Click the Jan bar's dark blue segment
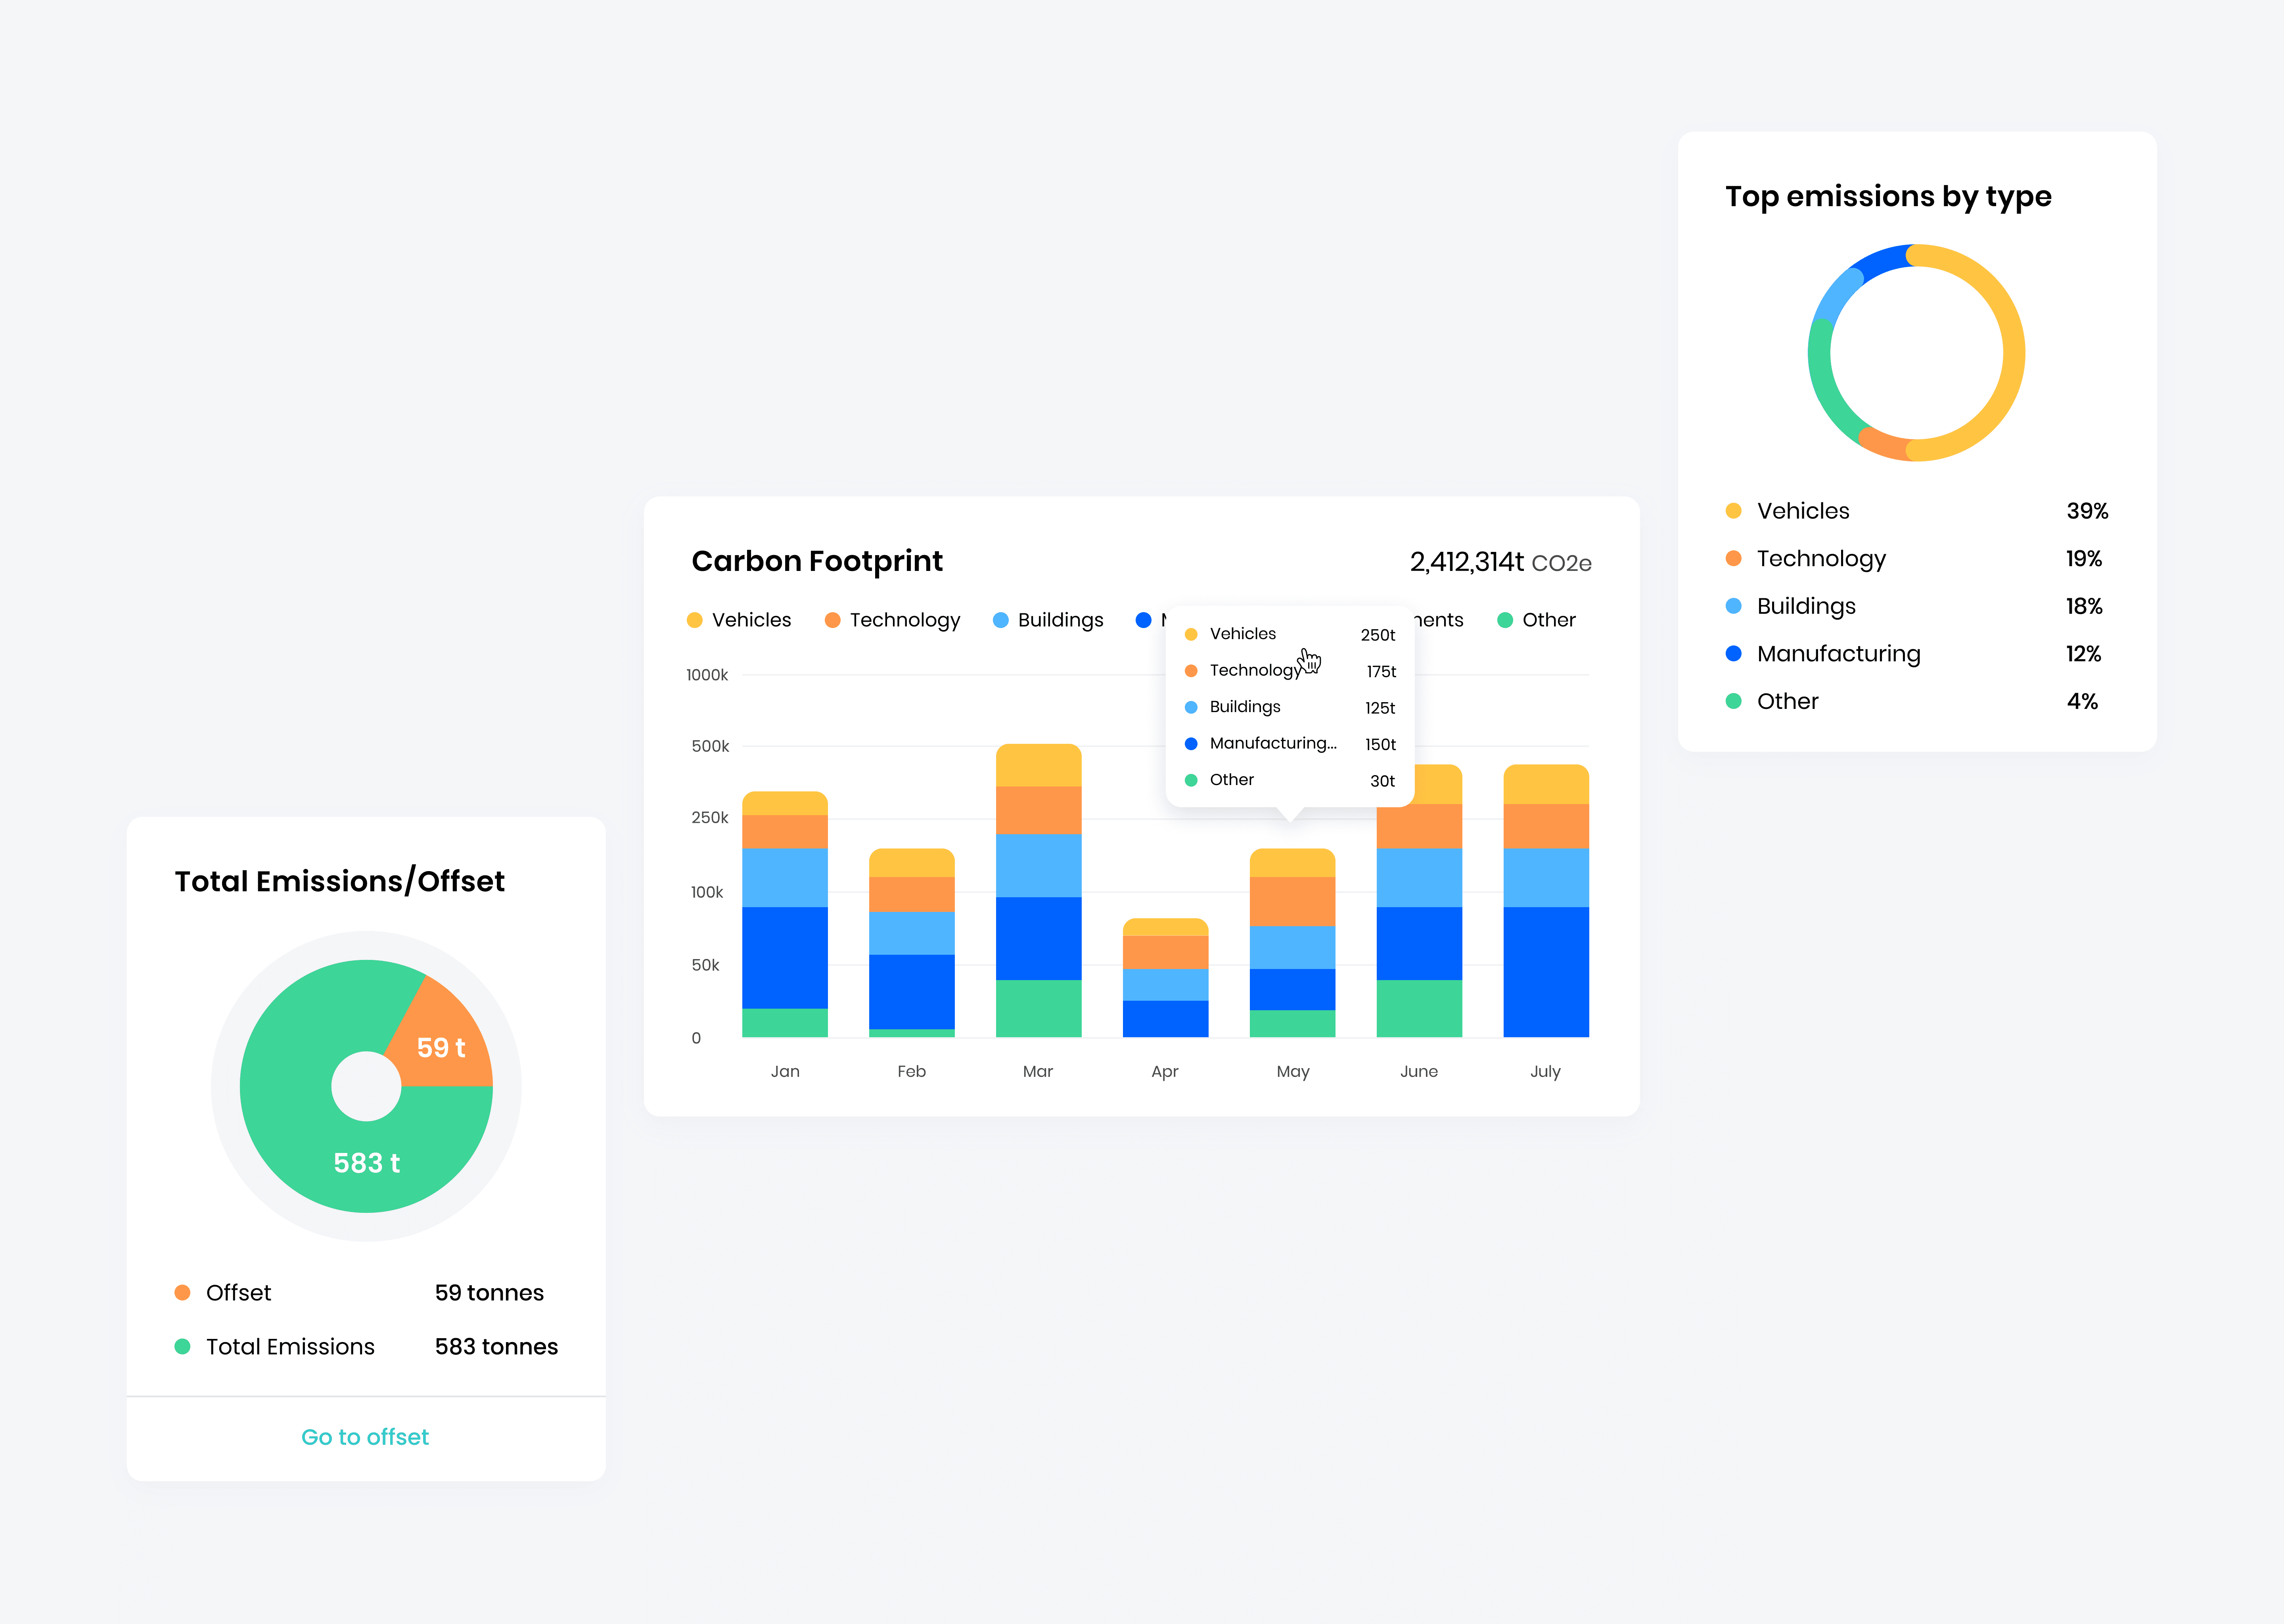 point(785,957)
